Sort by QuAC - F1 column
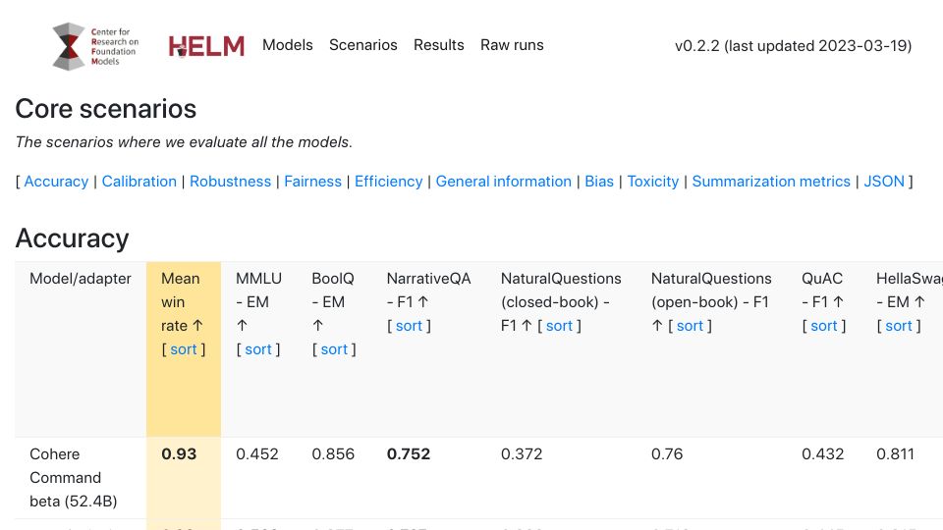Viewport: 943px width, 530px height. coord(824,326)
